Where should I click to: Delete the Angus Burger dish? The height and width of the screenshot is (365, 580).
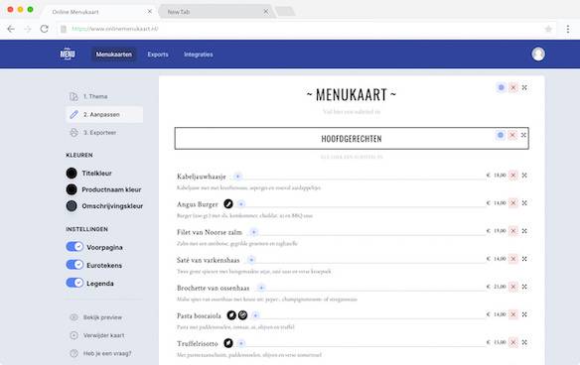pos(513,202)
